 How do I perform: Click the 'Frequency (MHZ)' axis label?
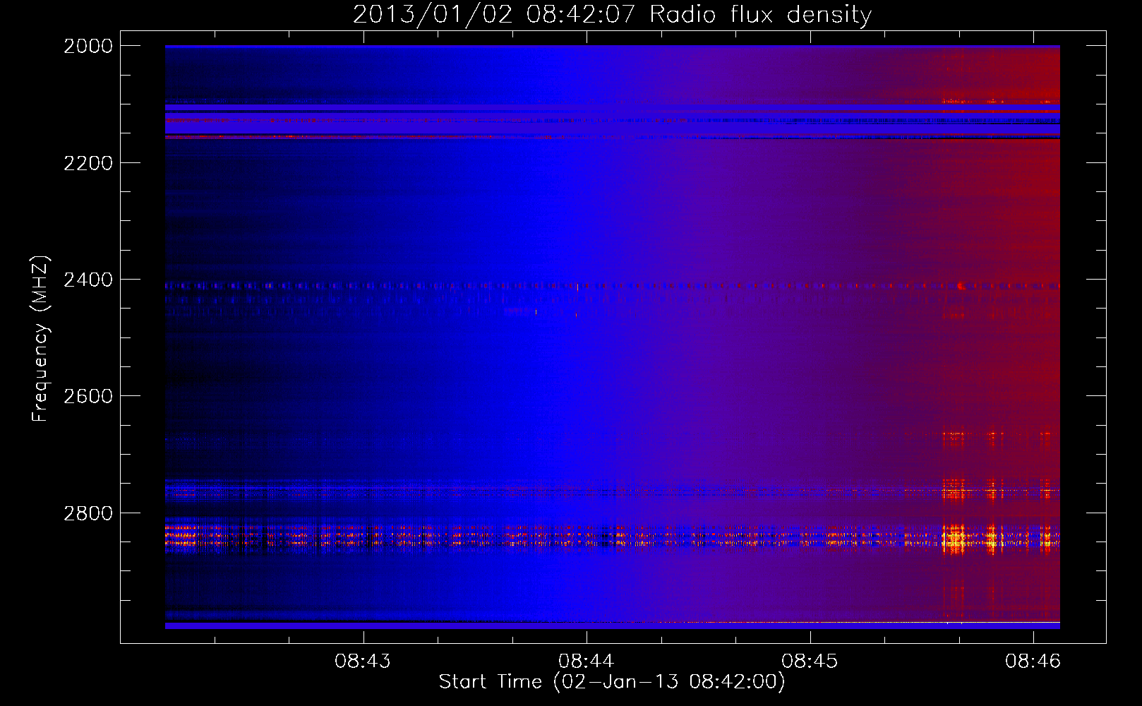coord(41,339)
